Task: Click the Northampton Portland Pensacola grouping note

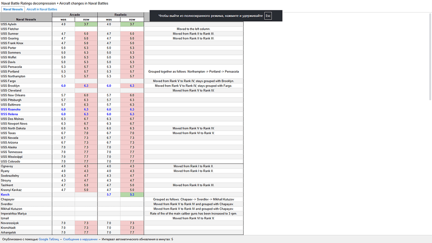Action: click(194, 71)
